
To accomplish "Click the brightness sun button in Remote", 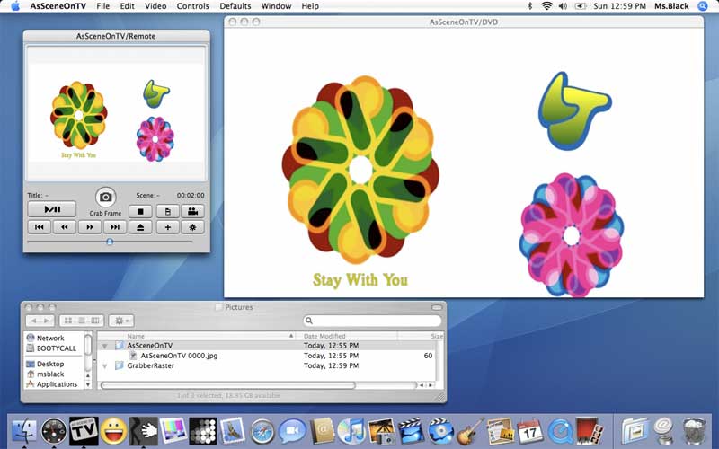I will (192, 227).
